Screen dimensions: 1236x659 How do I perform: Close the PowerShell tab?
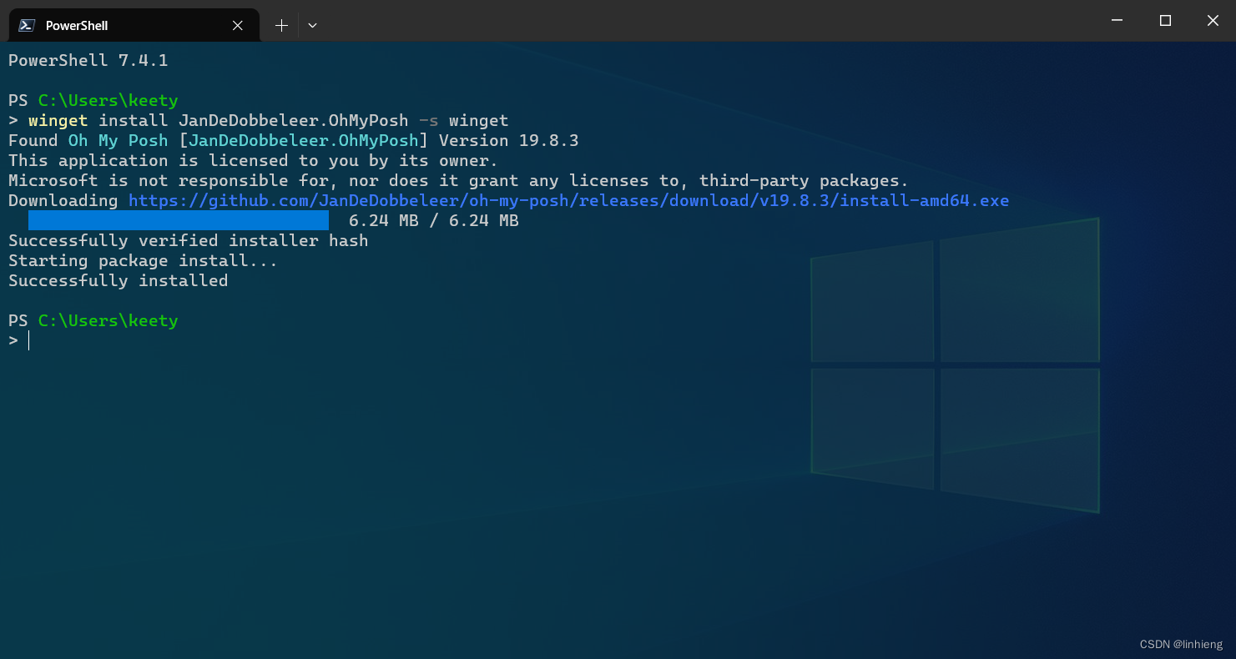[x=238, y=25]
